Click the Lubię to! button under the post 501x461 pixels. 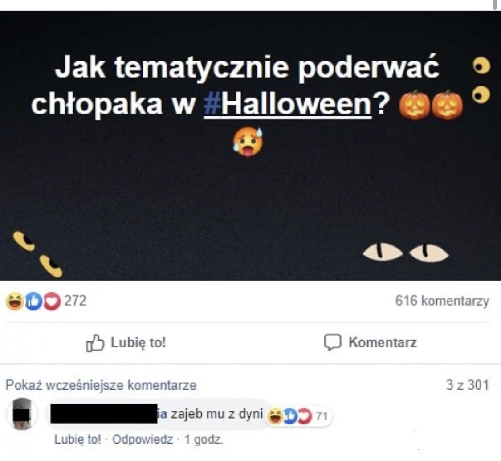pyautogui.click(x=126, y=343)
